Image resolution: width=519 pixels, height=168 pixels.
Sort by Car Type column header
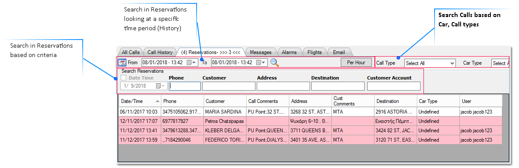click(x=438, y=101)
